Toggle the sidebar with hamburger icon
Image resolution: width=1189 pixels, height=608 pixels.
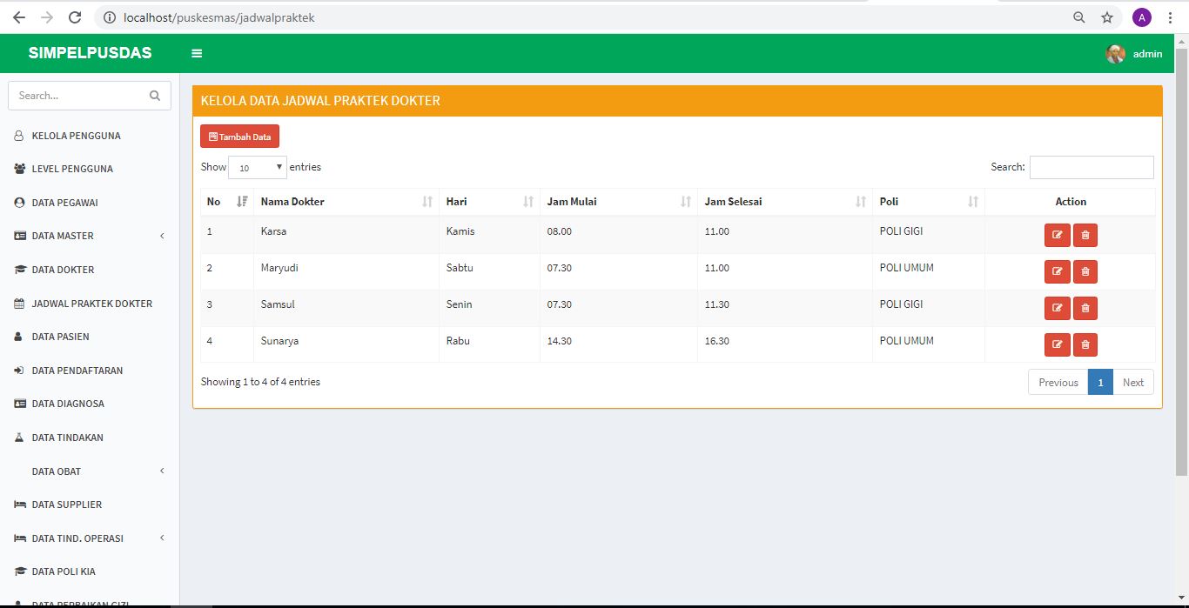point(197,54)
